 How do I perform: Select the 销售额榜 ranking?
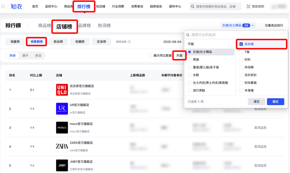point(36,42)
